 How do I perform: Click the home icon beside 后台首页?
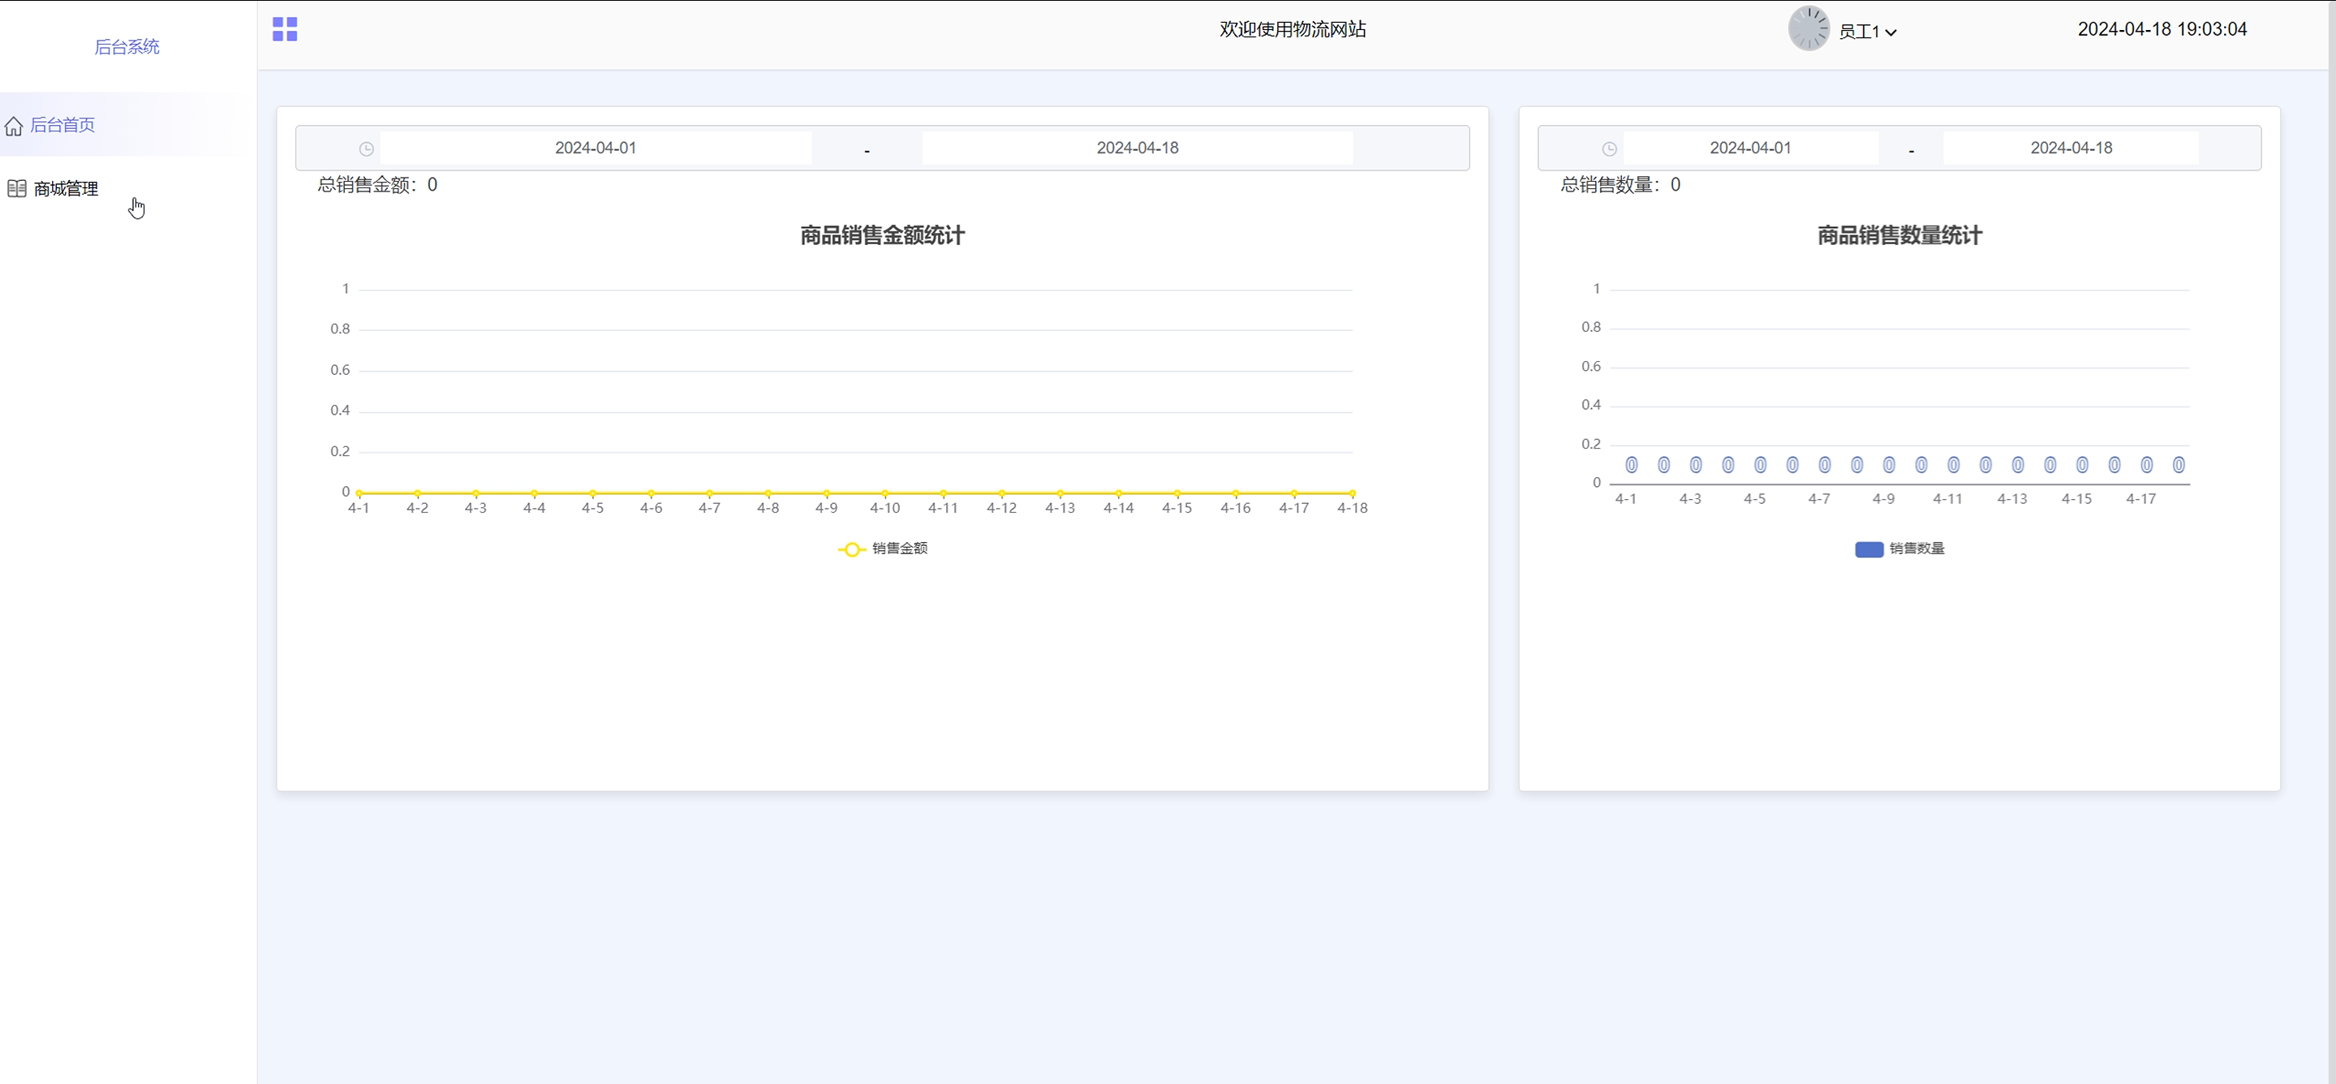point(14,126)
